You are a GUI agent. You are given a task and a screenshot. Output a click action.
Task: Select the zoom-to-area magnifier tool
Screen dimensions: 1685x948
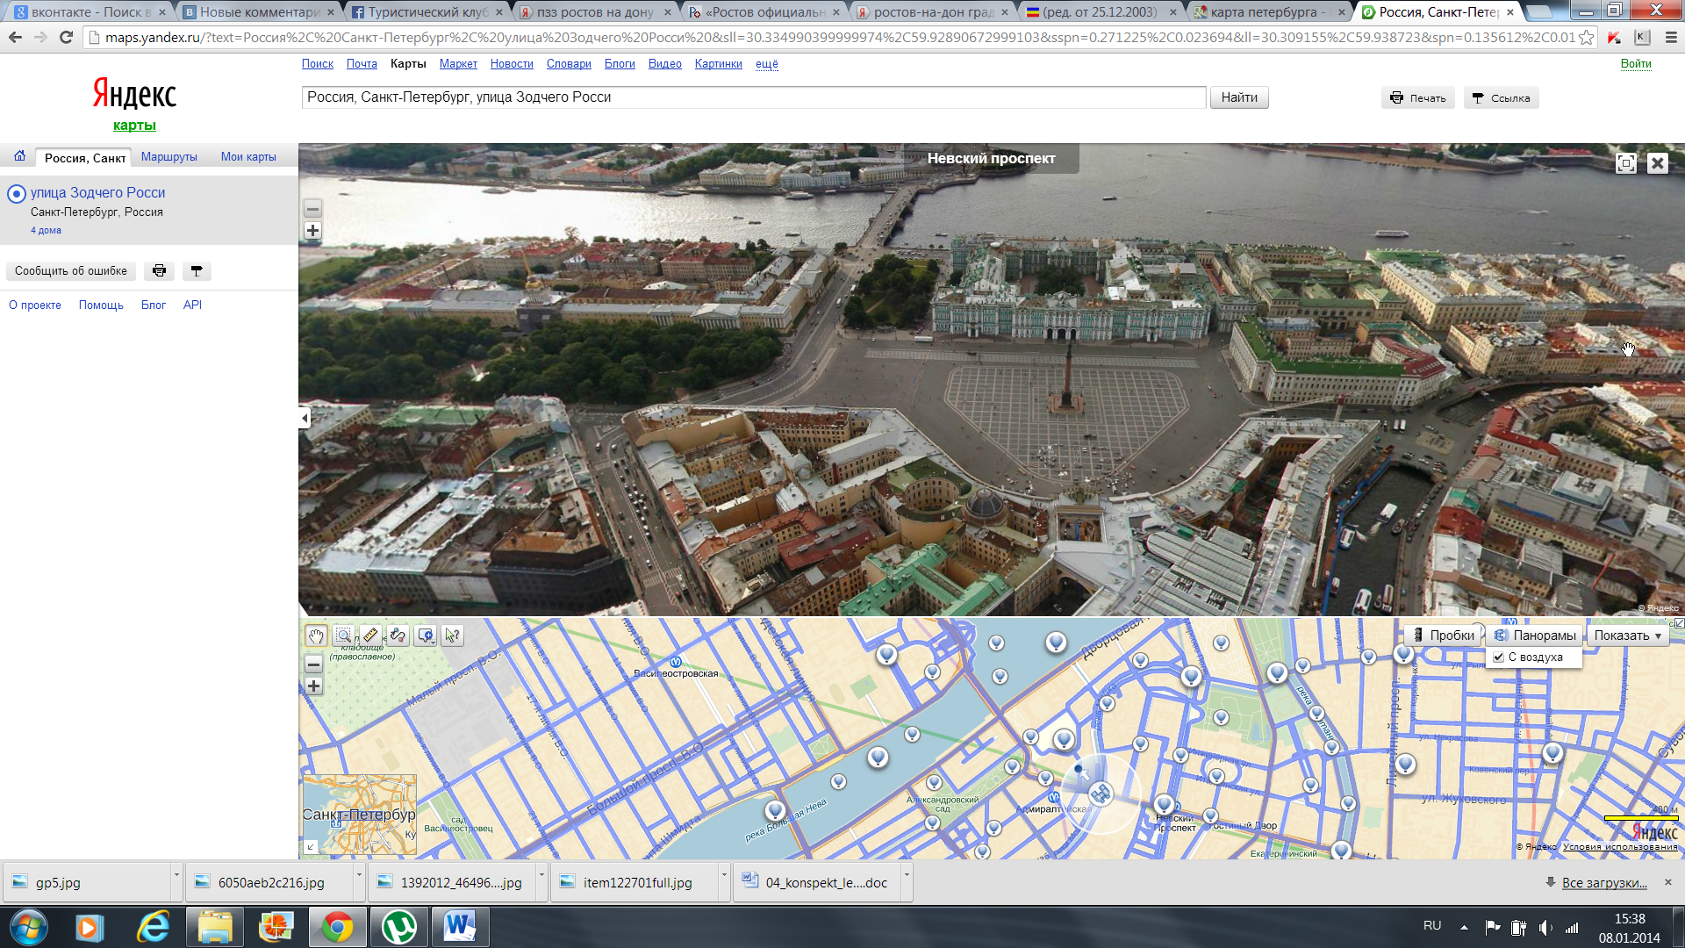(x=343, y=636)
